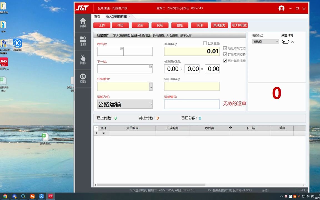The width and height of the screenshot is (320, 200).
Task: Click the 上传 button
Action: [x=102, y=25]
